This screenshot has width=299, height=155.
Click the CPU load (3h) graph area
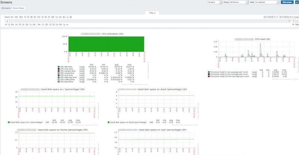click(257, 49)
